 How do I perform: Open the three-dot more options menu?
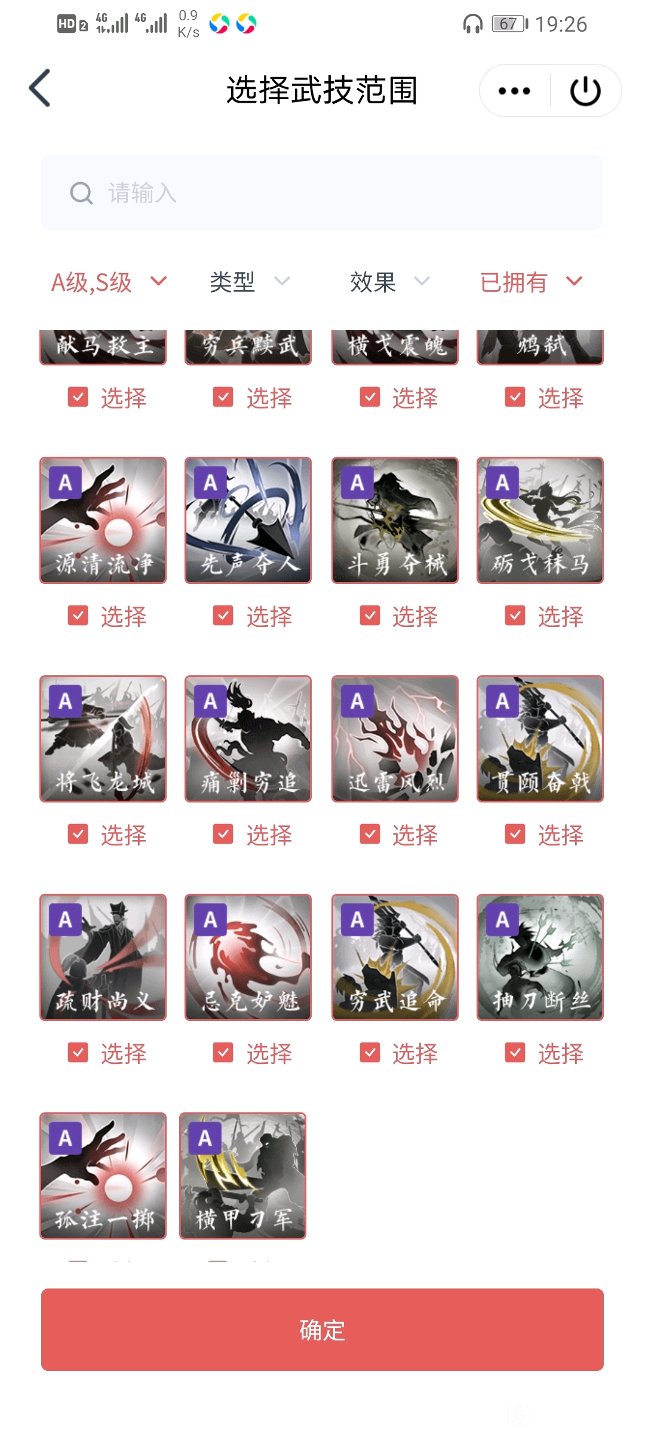514,91
